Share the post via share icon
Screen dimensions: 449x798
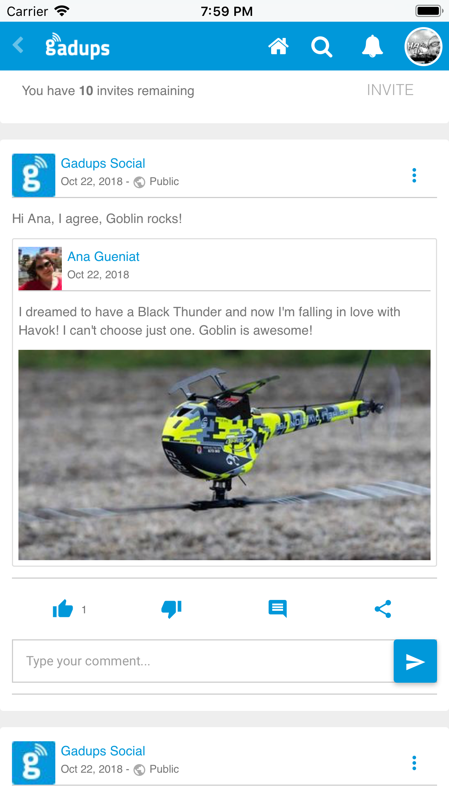[383, 609]
